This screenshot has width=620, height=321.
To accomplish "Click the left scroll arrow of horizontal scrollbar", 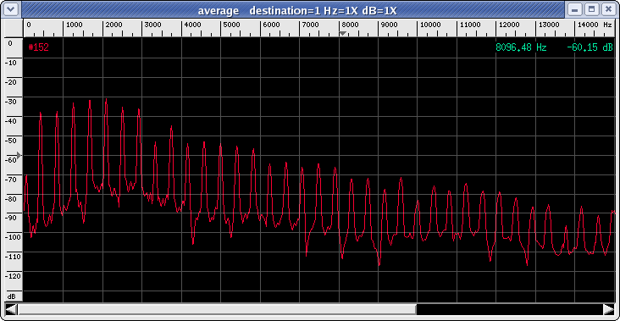I will click(x=11, y=309).
